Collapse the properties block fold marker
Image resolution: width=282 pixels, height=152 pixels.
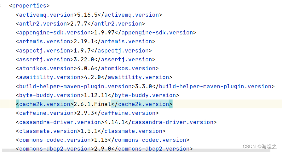(x=1, y=6)
